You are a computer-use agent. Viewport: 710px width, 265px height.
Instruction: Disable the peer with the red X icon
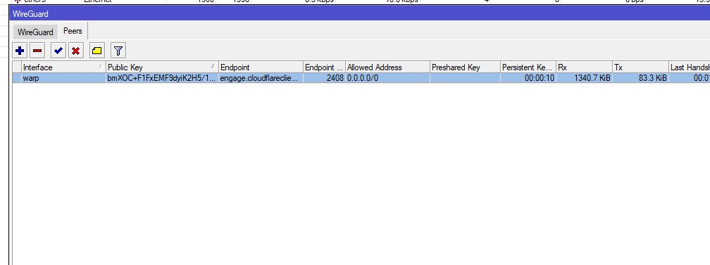pyautogui.click(x=75, y=51)
